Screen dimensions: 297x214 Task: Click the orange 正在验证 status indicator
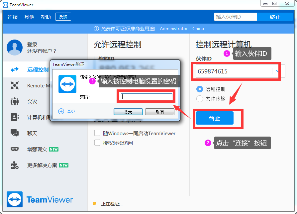[x=94, y=203]
